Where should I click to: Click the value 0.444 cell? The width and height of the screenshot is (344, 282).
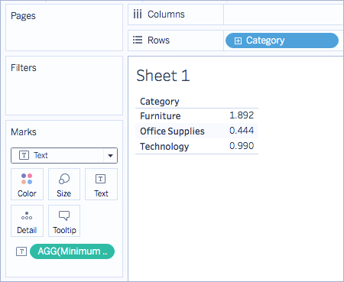coord(242,131)
